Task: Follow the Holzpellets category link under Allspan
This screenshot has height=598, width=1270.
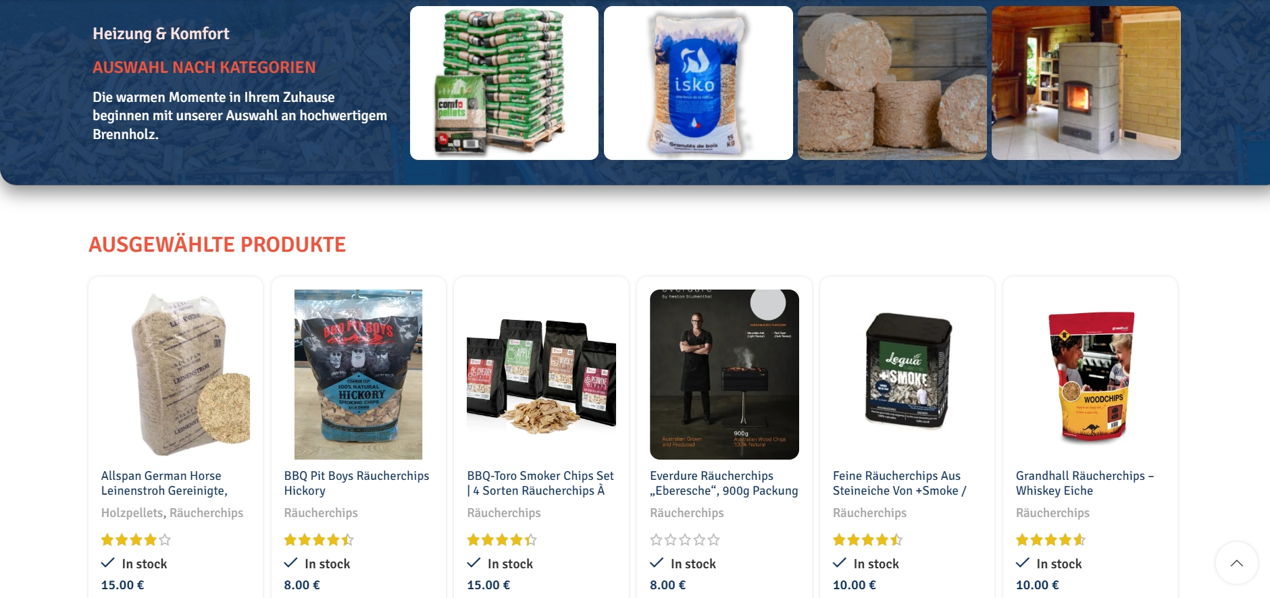Action: 132,513
